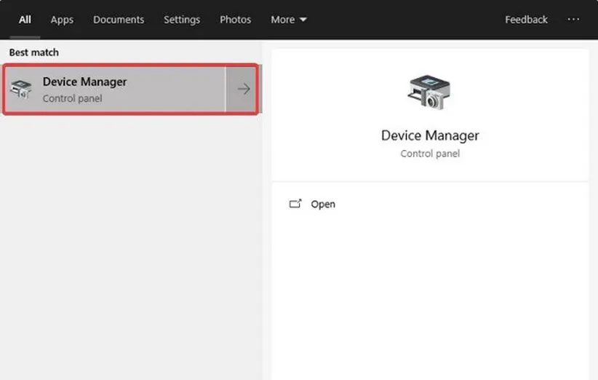Click empty white area below Open
The width and height of the screenshot is (598, 380).
pos(429,298)
